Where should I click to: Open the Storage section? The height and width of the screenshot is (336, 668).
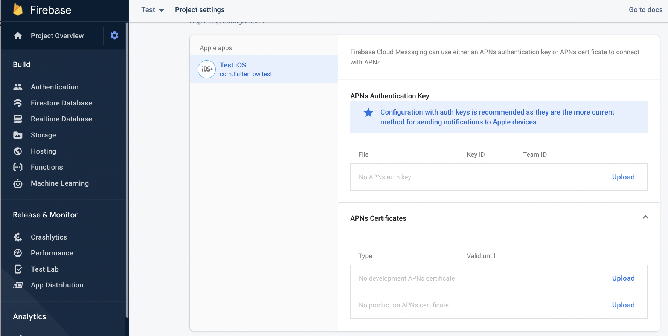pyautogui.click(x=43, y=135)
